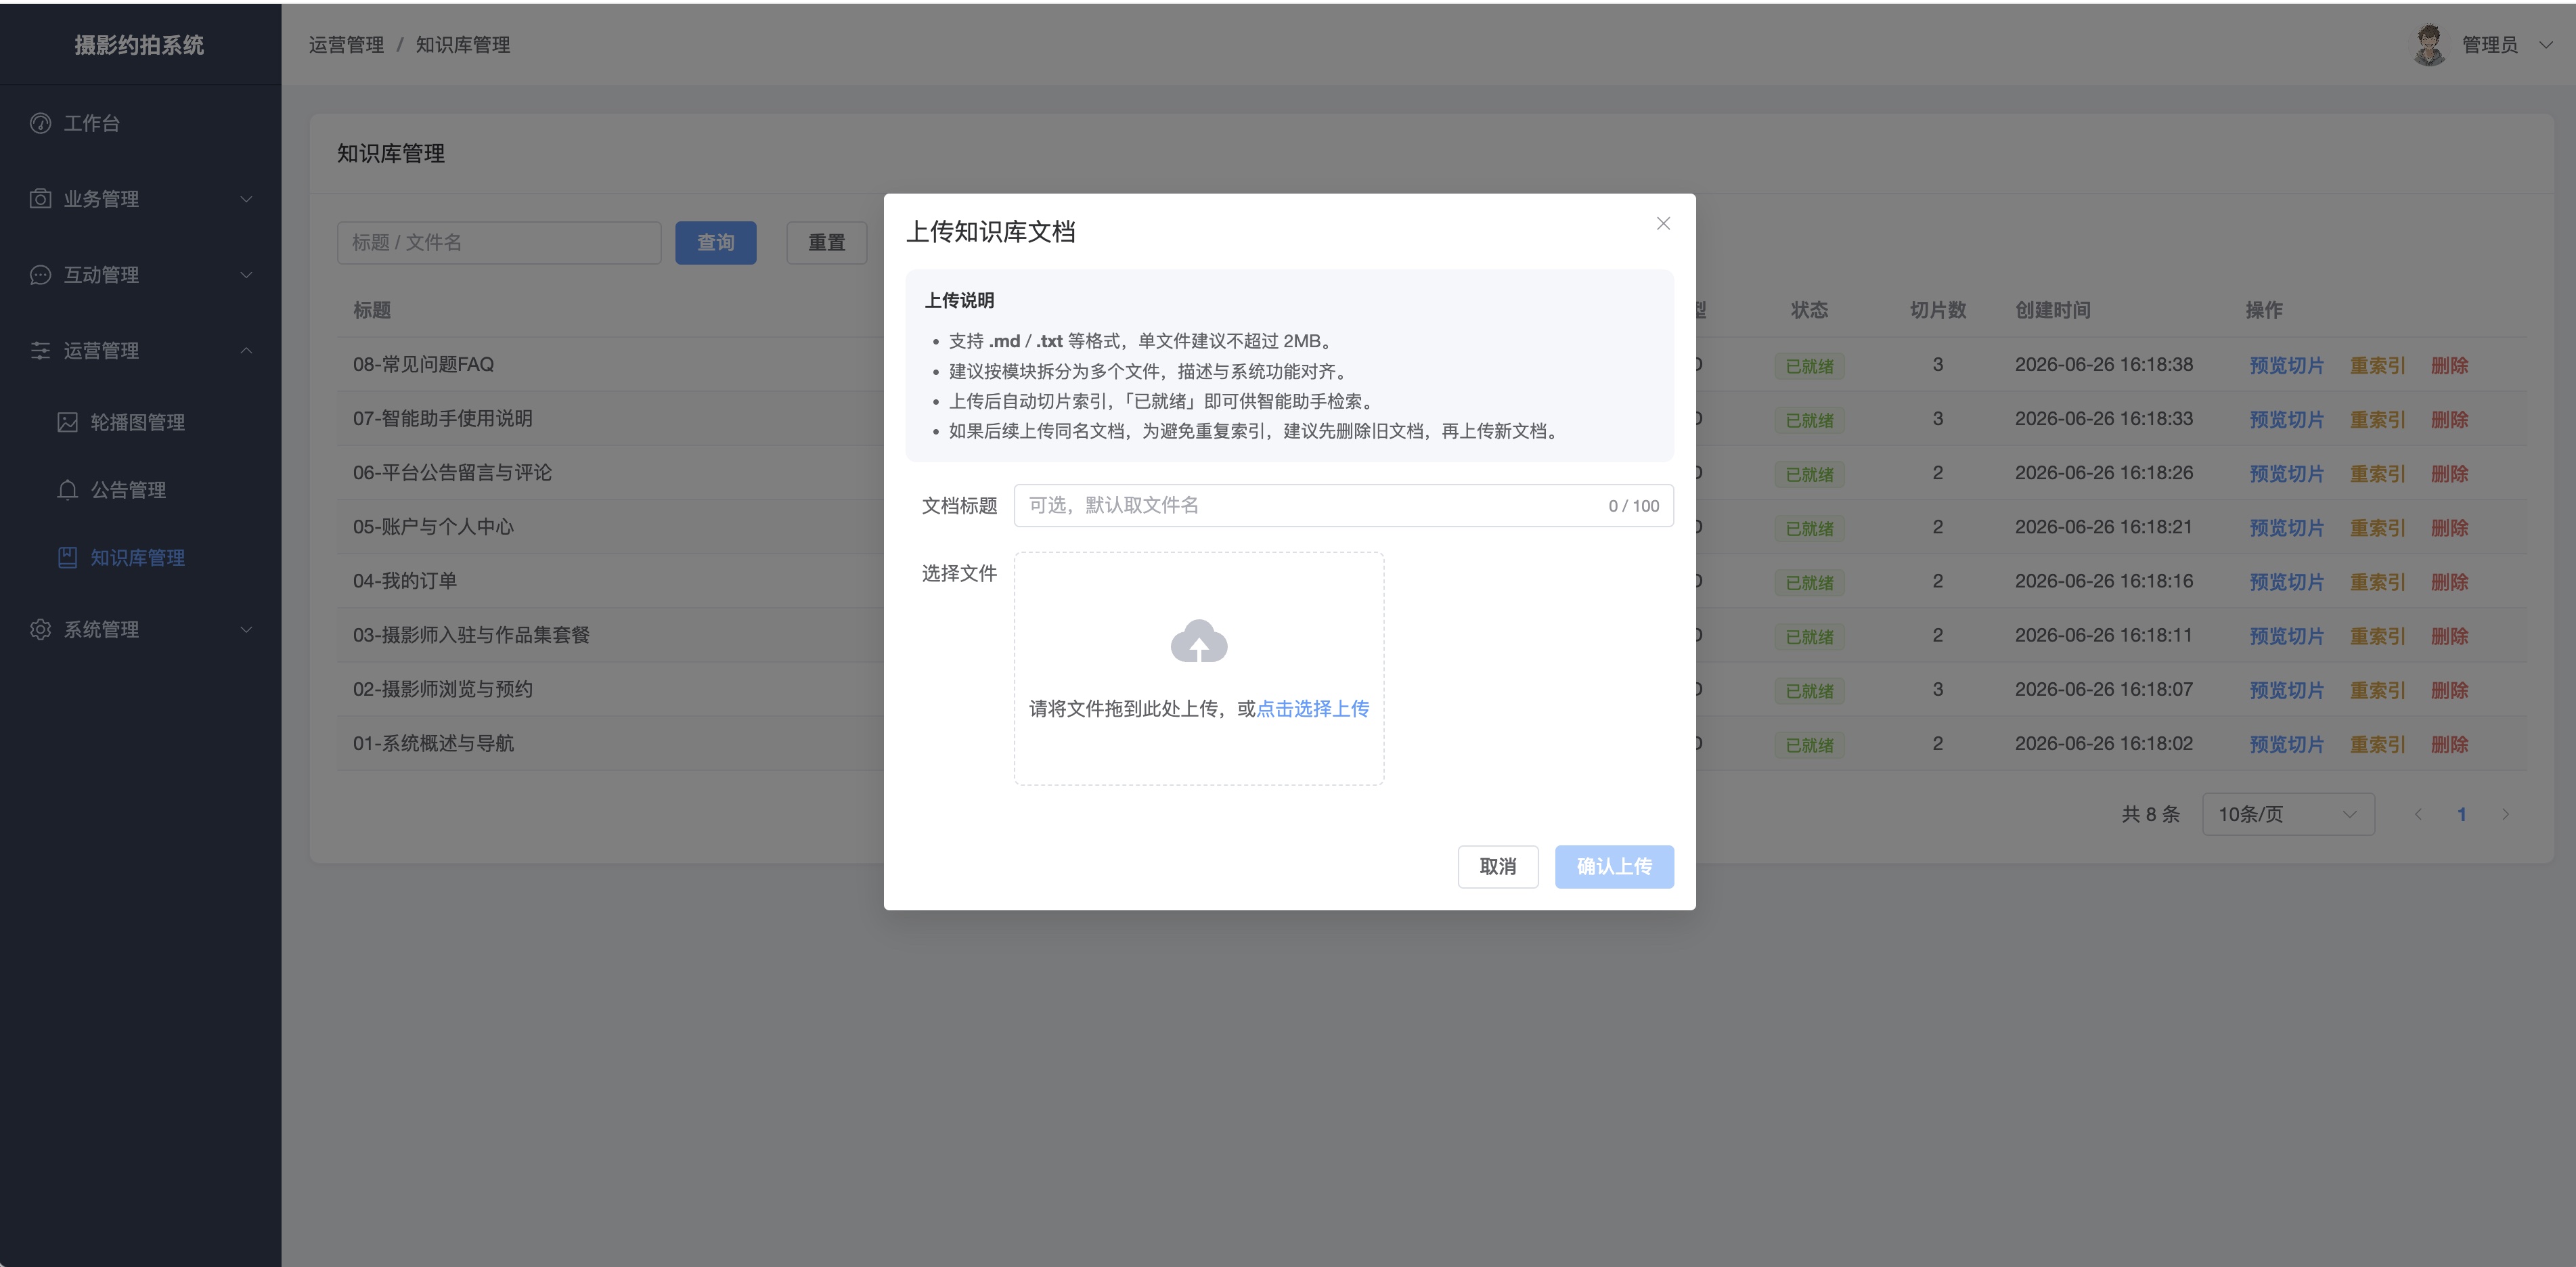Click the 互动管理 chat bubble icon
This screenshot has height=1267, width=2576.
click(x=40, y=275)
